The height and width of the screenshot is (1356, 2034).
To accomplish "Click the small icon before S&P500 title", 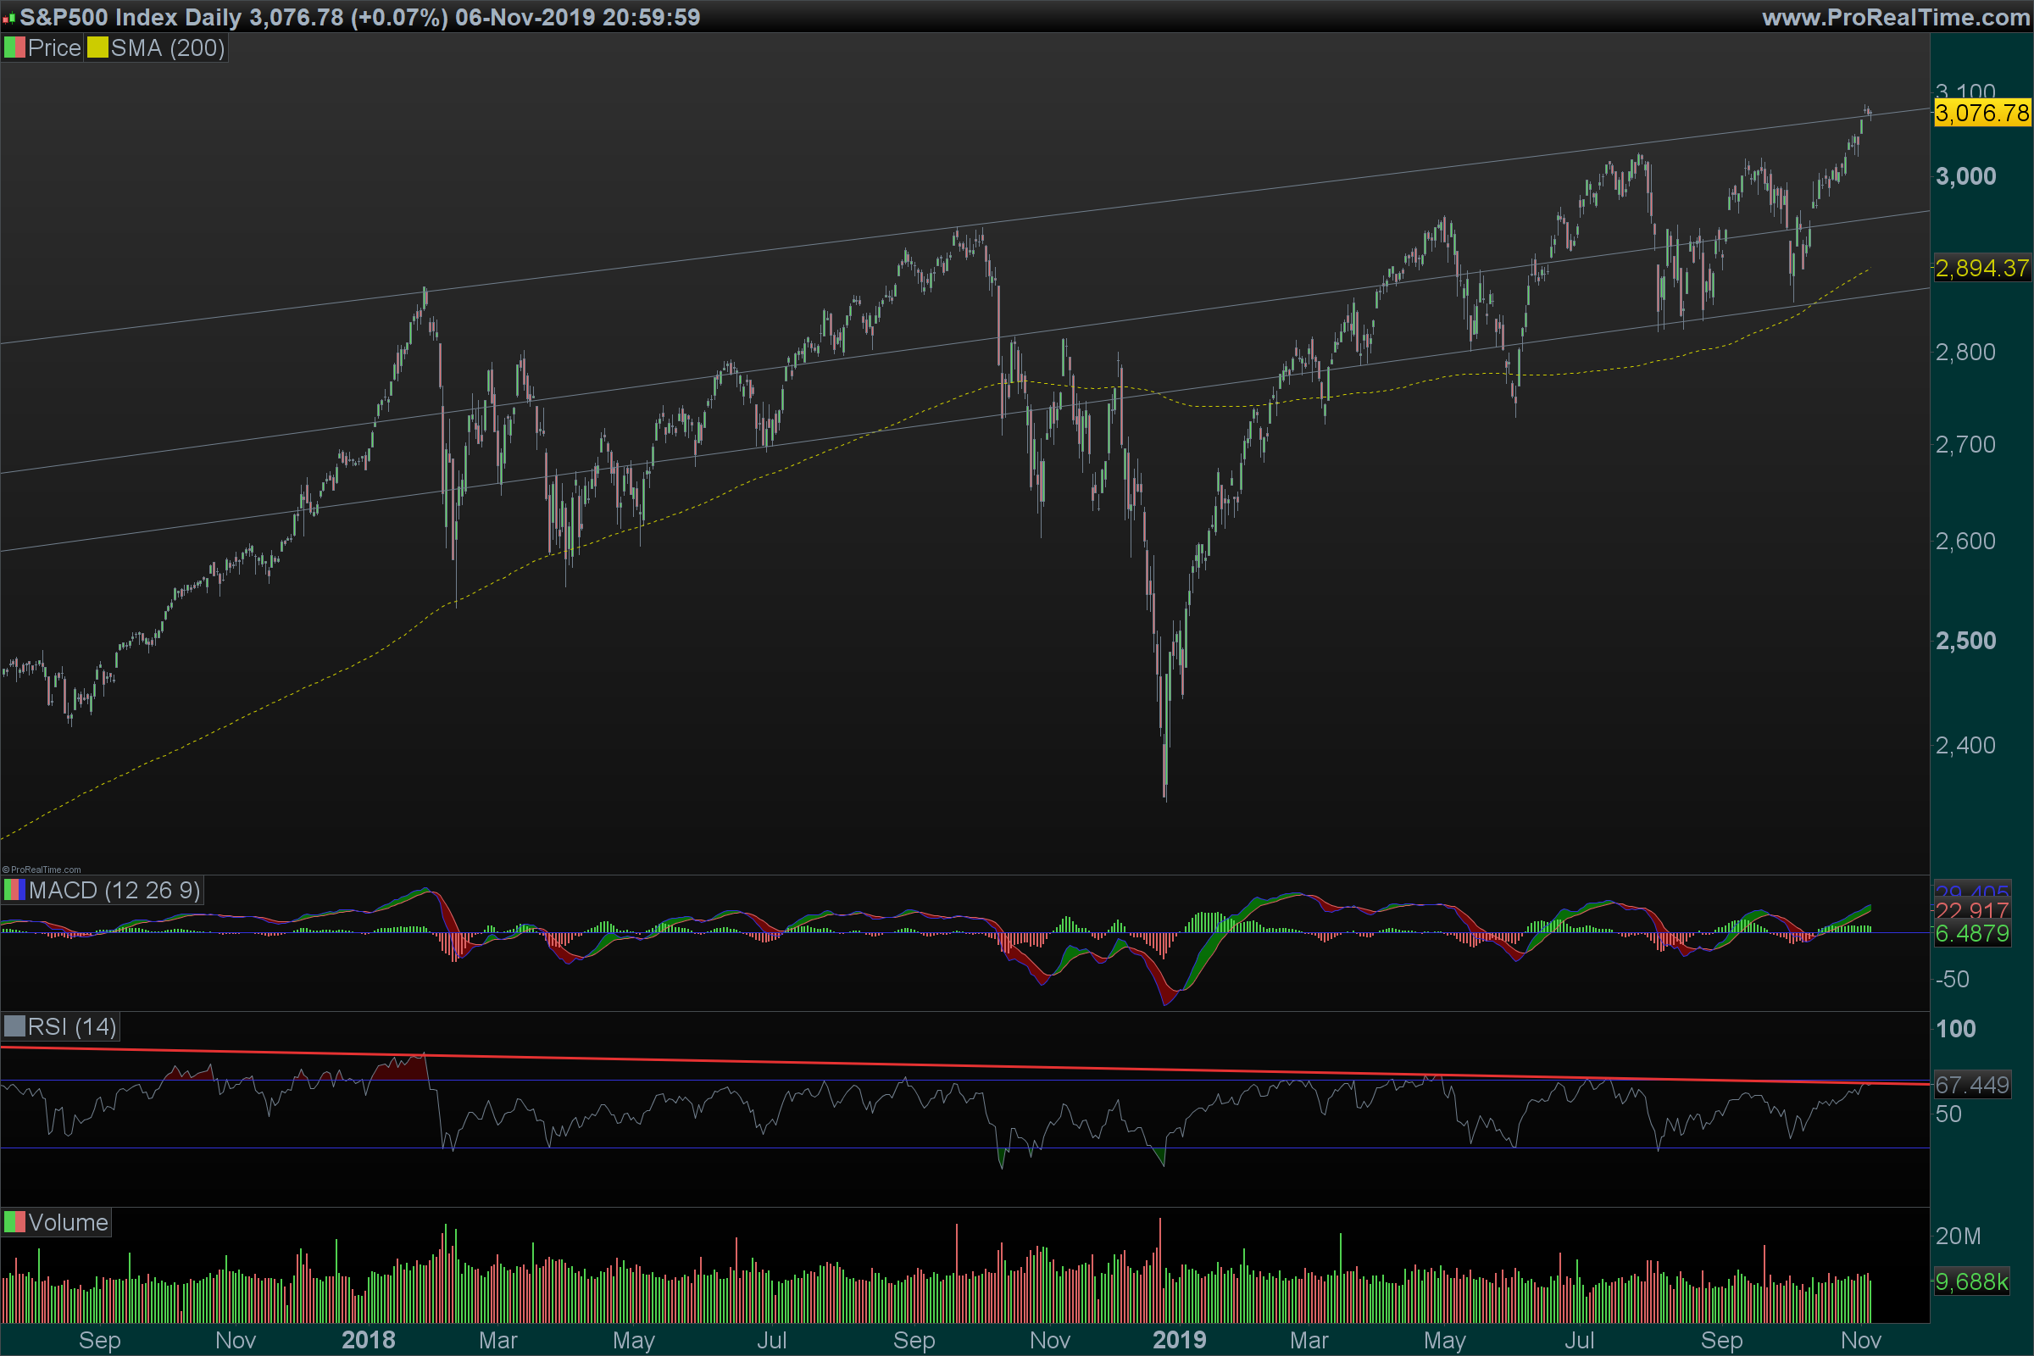I will [9, 17].
